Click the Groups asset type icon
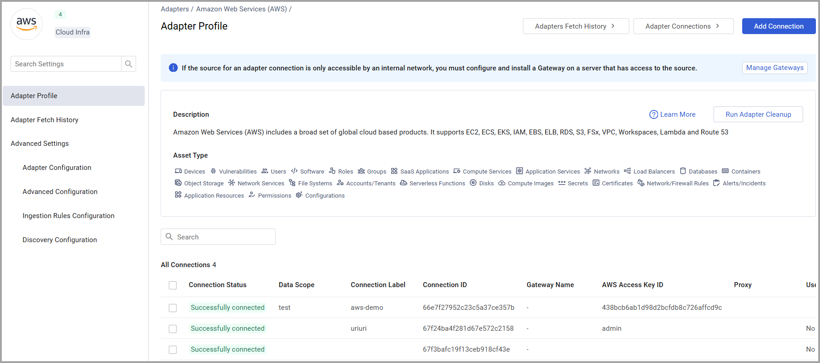This screenshot has width=820, height=363. tap(361, 171)
